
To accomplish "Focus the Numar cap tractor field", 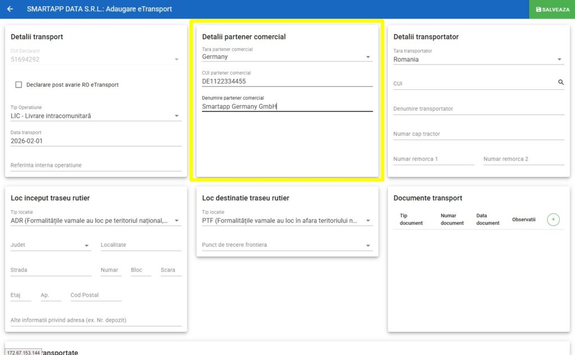I will pos(478,134).
